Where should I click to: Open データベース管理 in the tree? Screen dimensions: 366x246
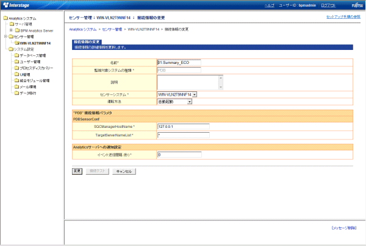(33, 55)
